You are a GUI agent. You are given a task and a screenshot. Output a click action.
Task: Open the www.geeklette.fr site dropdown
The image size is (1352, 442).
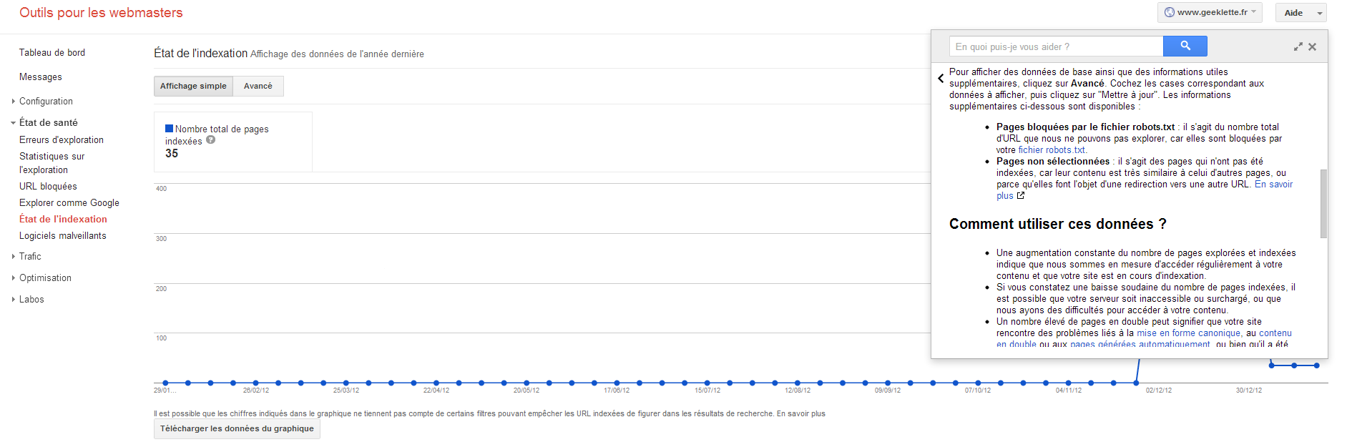(x=1210, y=12)
